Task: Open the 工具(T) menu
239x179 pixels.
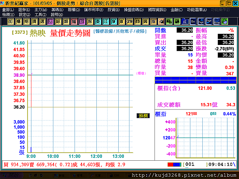Action: [41, 15]
